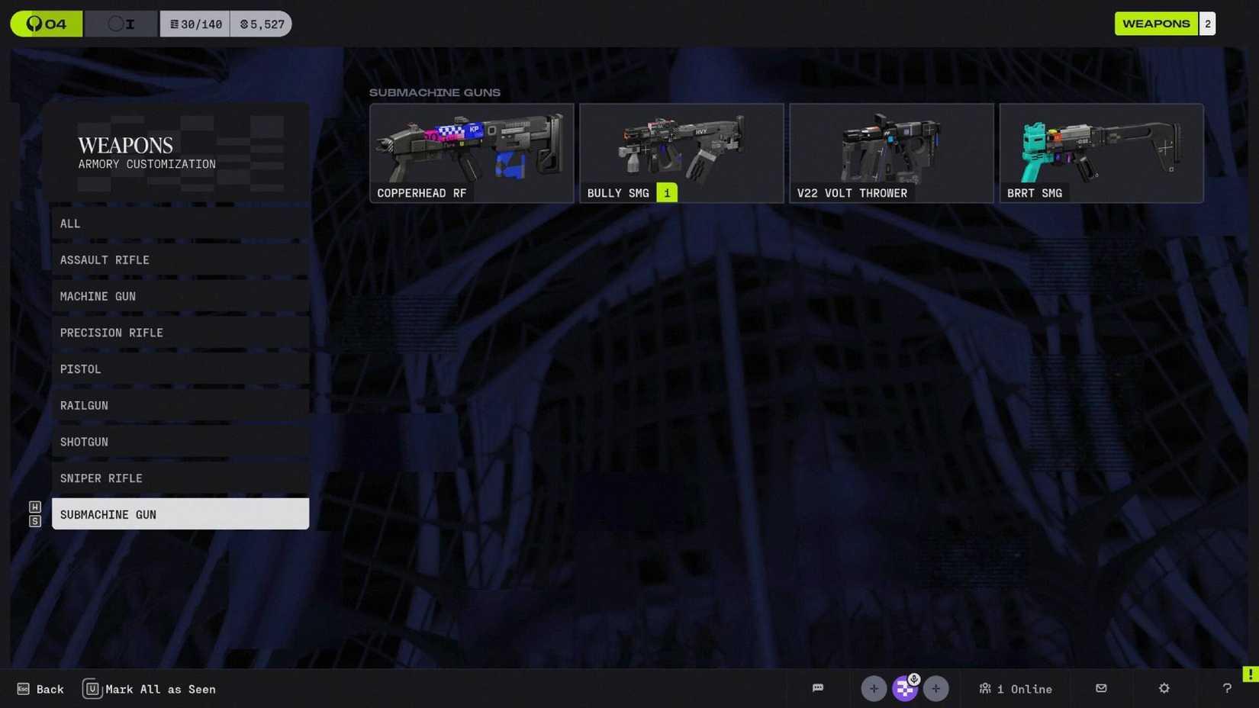Screen dimensions: 1259x708
Task: Click the 1 Online players indicator
Action: pyautogui.click(x=1016, y=688)
